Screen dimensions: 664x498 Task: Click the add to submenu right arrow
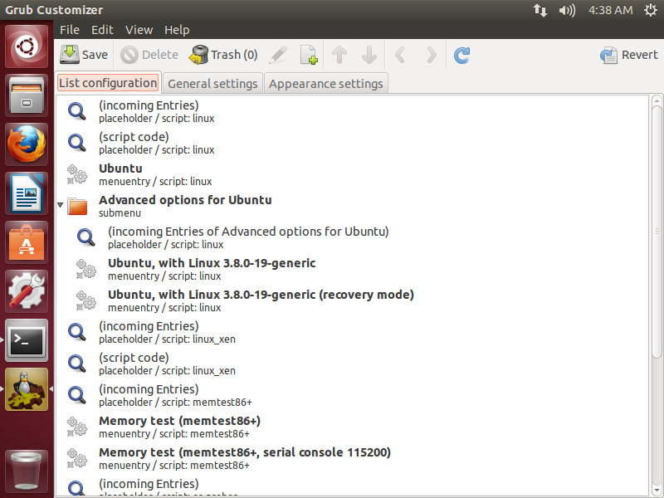click(431, 55)
